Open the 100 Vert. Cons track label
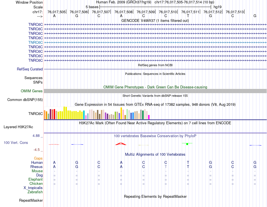267x207 pixels. (x=16, y=142)
